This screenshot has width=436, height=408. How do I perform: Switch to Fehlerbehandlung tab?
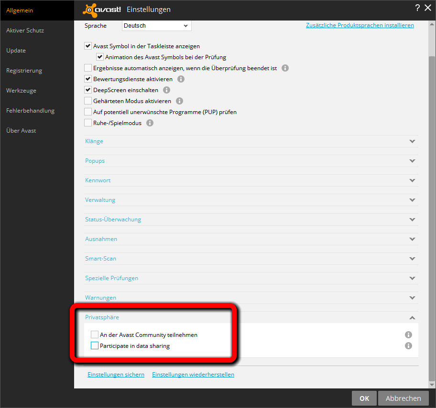click(37, 110)
